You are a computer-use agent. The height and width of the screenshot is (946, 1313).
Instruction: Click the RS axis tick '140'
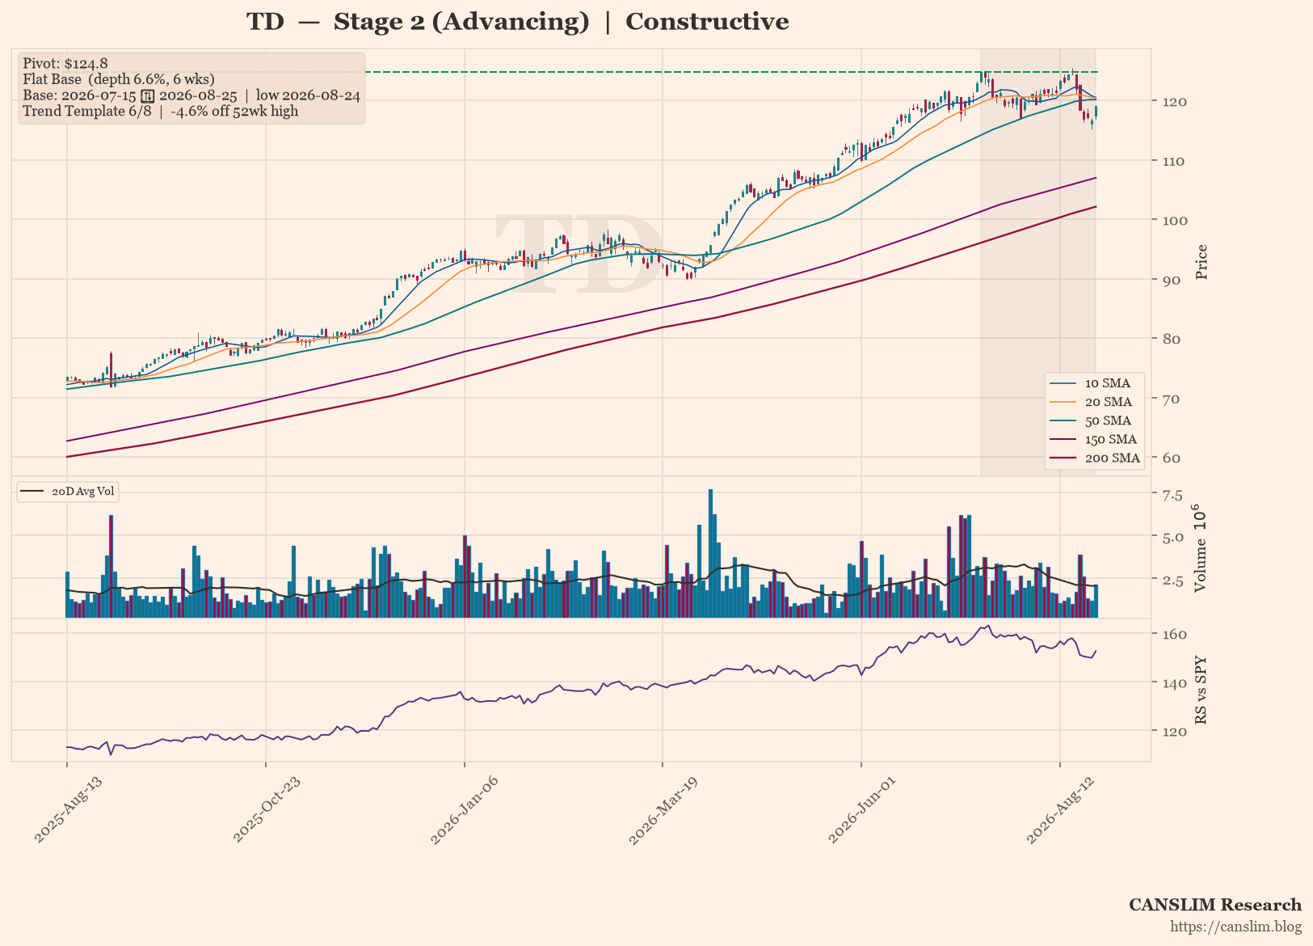point(1174,682)
